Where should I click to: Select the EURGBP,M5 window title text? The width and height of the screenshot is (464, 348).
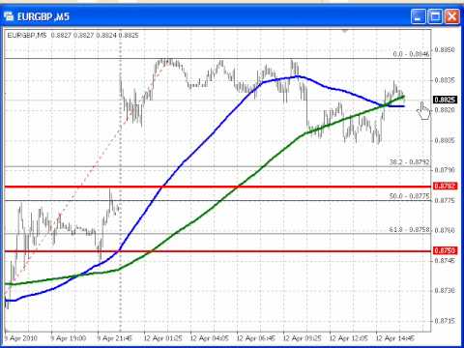point(43,16)
